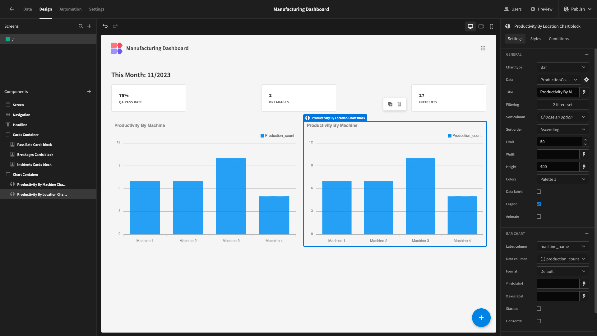The height and width of the screenshot is (336, 597).
Task: Toggle the Stacked bar chart checkbox
Action: pos(539,309)
